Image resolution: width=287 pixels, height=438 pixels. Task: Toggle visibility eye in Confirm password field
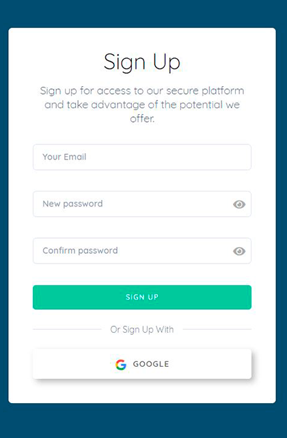coord(239,251)
